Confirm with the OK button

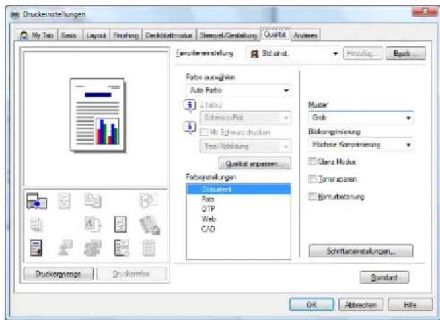click(311, 305)
